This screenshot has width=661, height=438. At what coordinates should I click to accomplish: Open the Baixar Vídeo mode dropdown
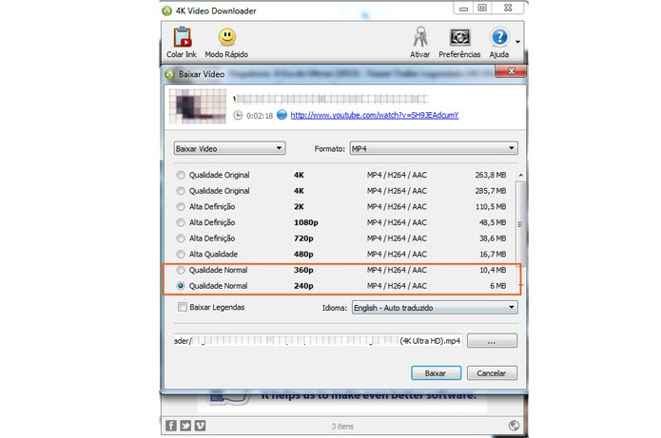229,148
